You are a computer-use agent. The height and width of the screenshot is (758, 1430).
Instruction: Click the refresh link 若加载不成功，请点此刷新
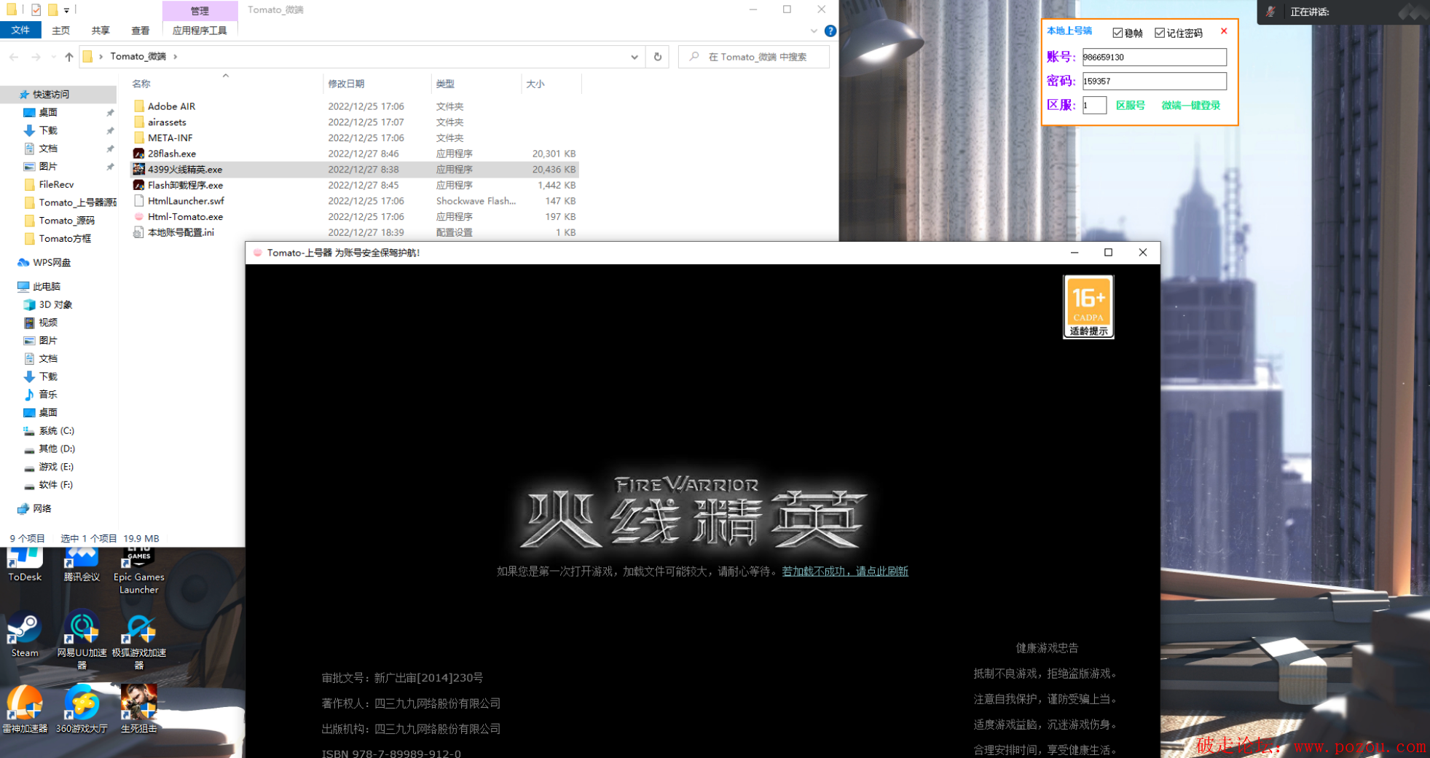coord(845,572)
